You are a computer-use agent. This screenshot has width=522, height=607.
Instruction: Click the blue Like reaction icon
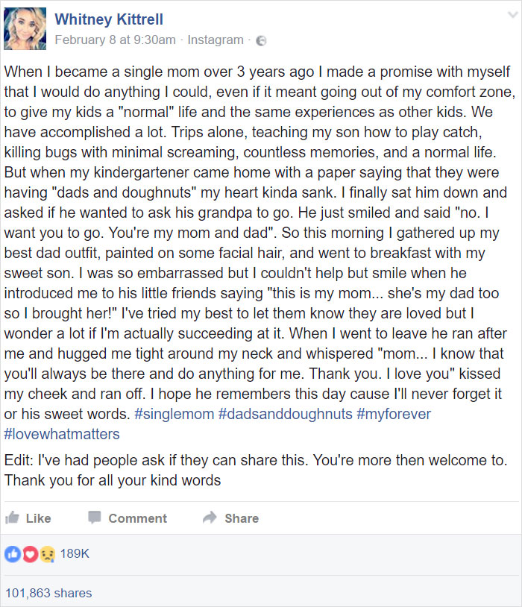click(x=13, y=554)
